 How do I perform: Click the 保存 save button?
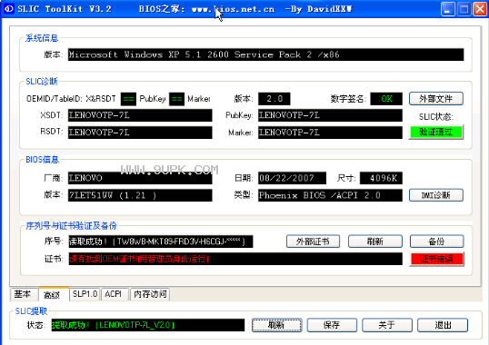click(x=332, y=325)
